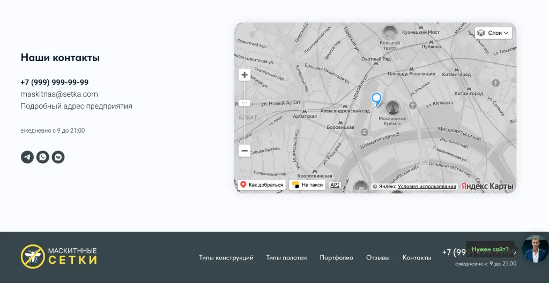Go to Отзывы in footer menu
Viewport: 549px width, 283px height.
[378, 258]
